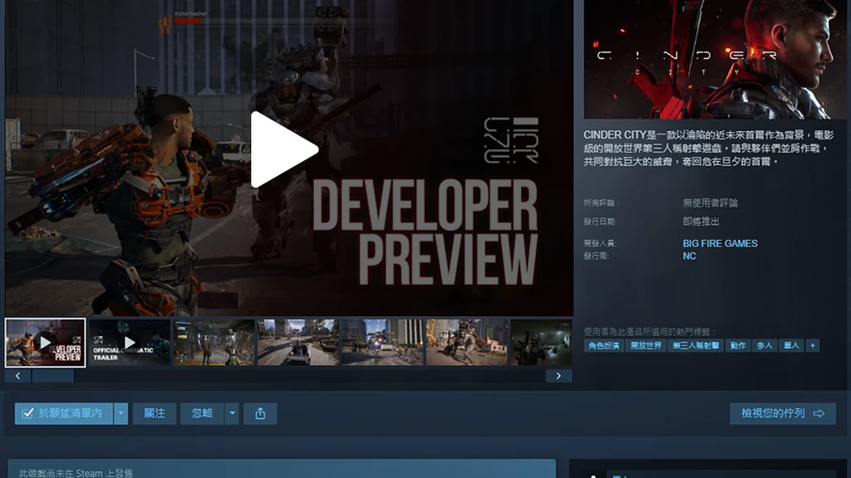
Task: Select the Developer Preview video thumbnail
Action: tap(45, 343)
